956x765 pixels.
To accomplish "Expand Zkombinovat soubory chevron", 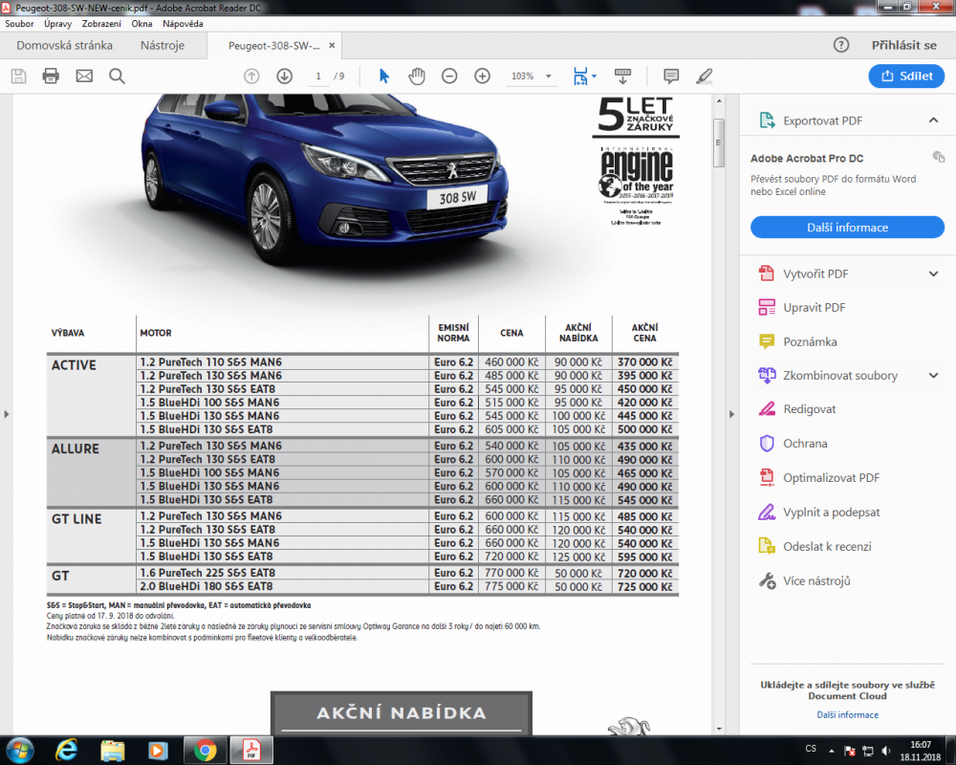I will point(933,375).
